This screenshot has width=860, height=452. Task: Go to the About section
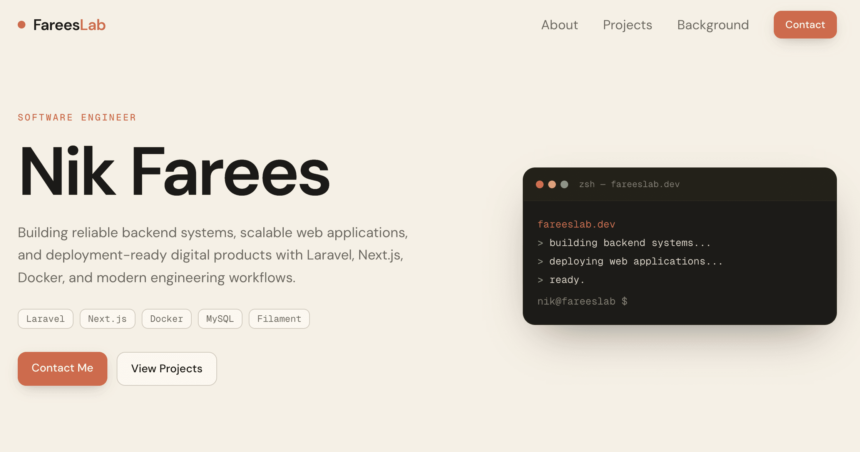[559, 25]
